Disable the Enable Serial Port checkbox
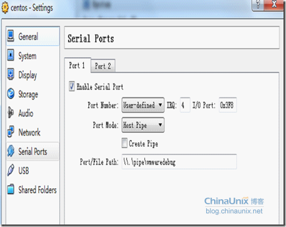Screen dimensions: 286x227 pyautogui.click(x=72, y=87)
